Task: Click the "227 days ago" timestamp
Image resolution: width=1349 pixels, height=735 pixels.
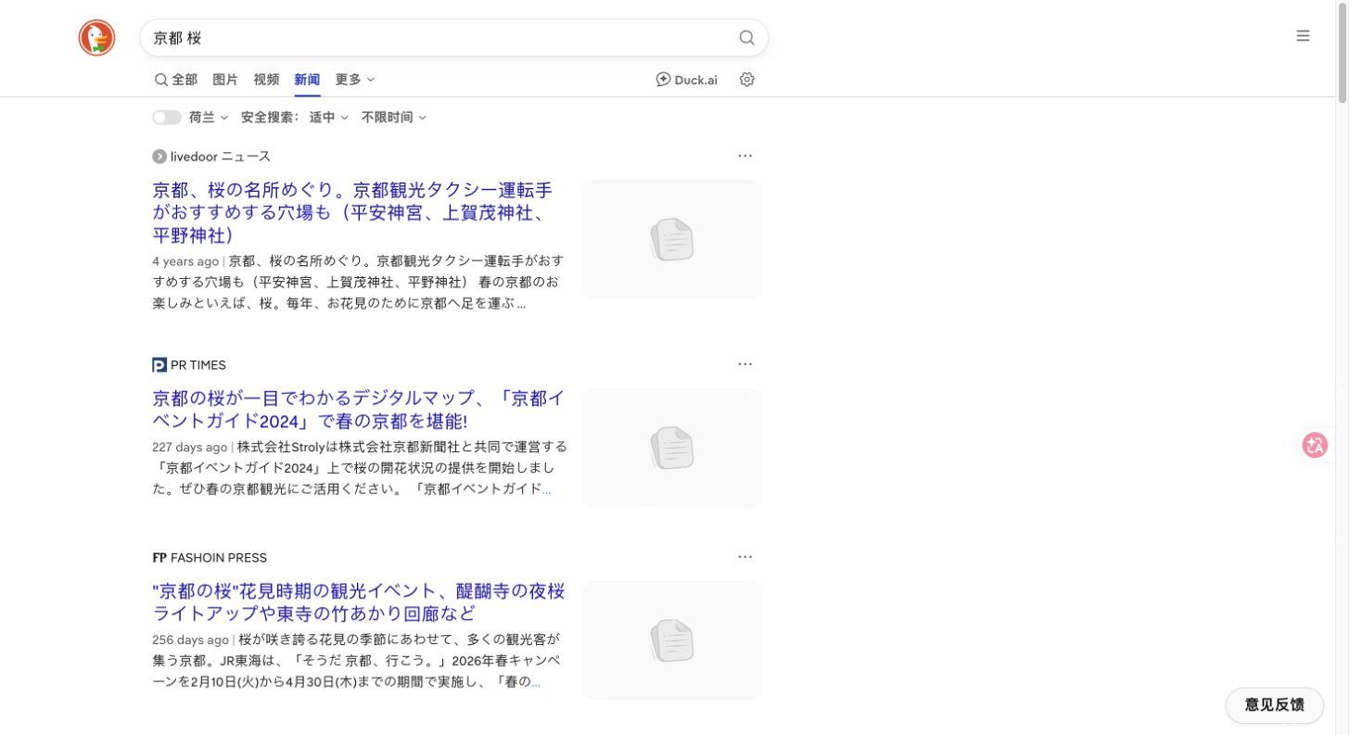Action: click(x=189, y=447)
